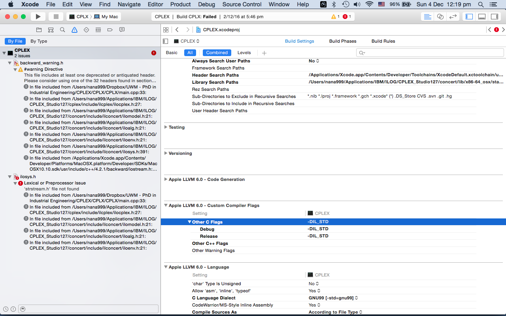Switch issue grouping to By File
Image resolution: width=506 pixels, height=316 pixels.
point(15,41)
